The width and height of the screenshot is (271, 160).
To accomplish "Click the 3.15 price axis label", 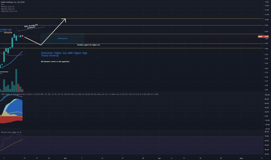I will point(266,81).
